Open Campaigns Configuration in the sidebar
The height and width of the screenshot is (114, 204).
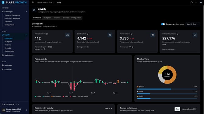click(x=9, y=25)
